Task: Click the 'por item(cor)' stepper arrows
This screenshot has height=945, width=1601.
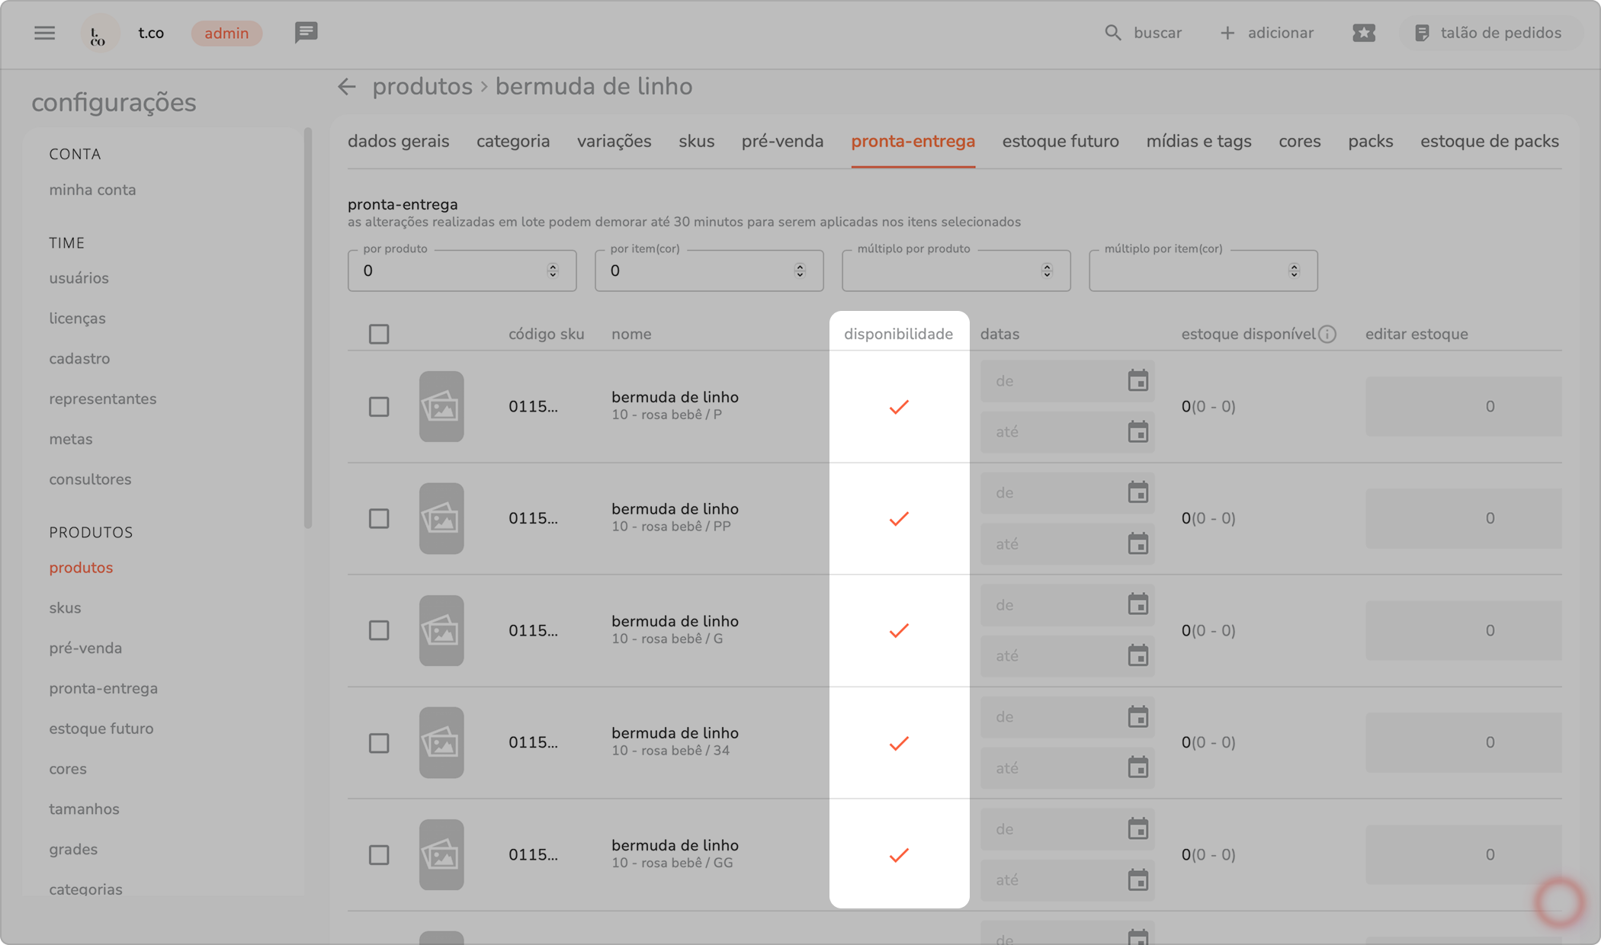Action: point(800,271)
